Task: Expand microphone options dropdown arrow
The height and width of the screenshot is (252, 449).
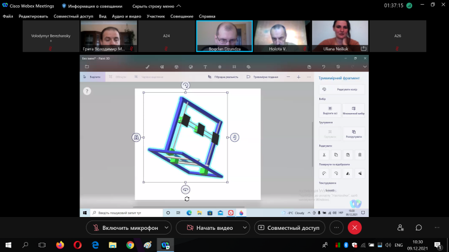Action: pyautogui.click(x=167, y=228)
